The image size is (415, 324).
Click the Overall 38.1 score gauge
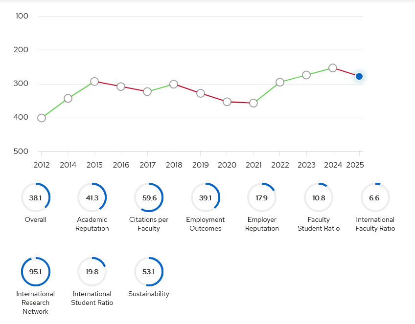click(36, 197)
